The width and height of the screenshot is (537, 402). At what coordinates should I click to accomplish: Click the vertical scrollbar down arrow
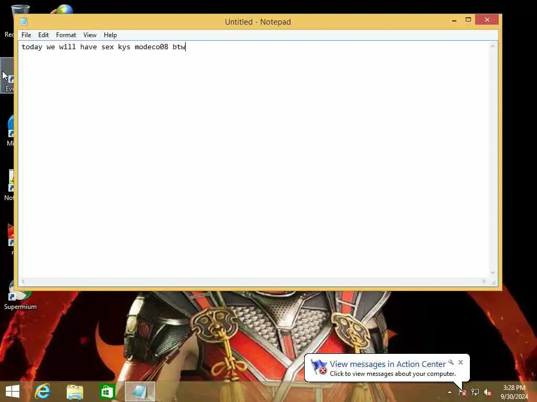pos(493,273)
